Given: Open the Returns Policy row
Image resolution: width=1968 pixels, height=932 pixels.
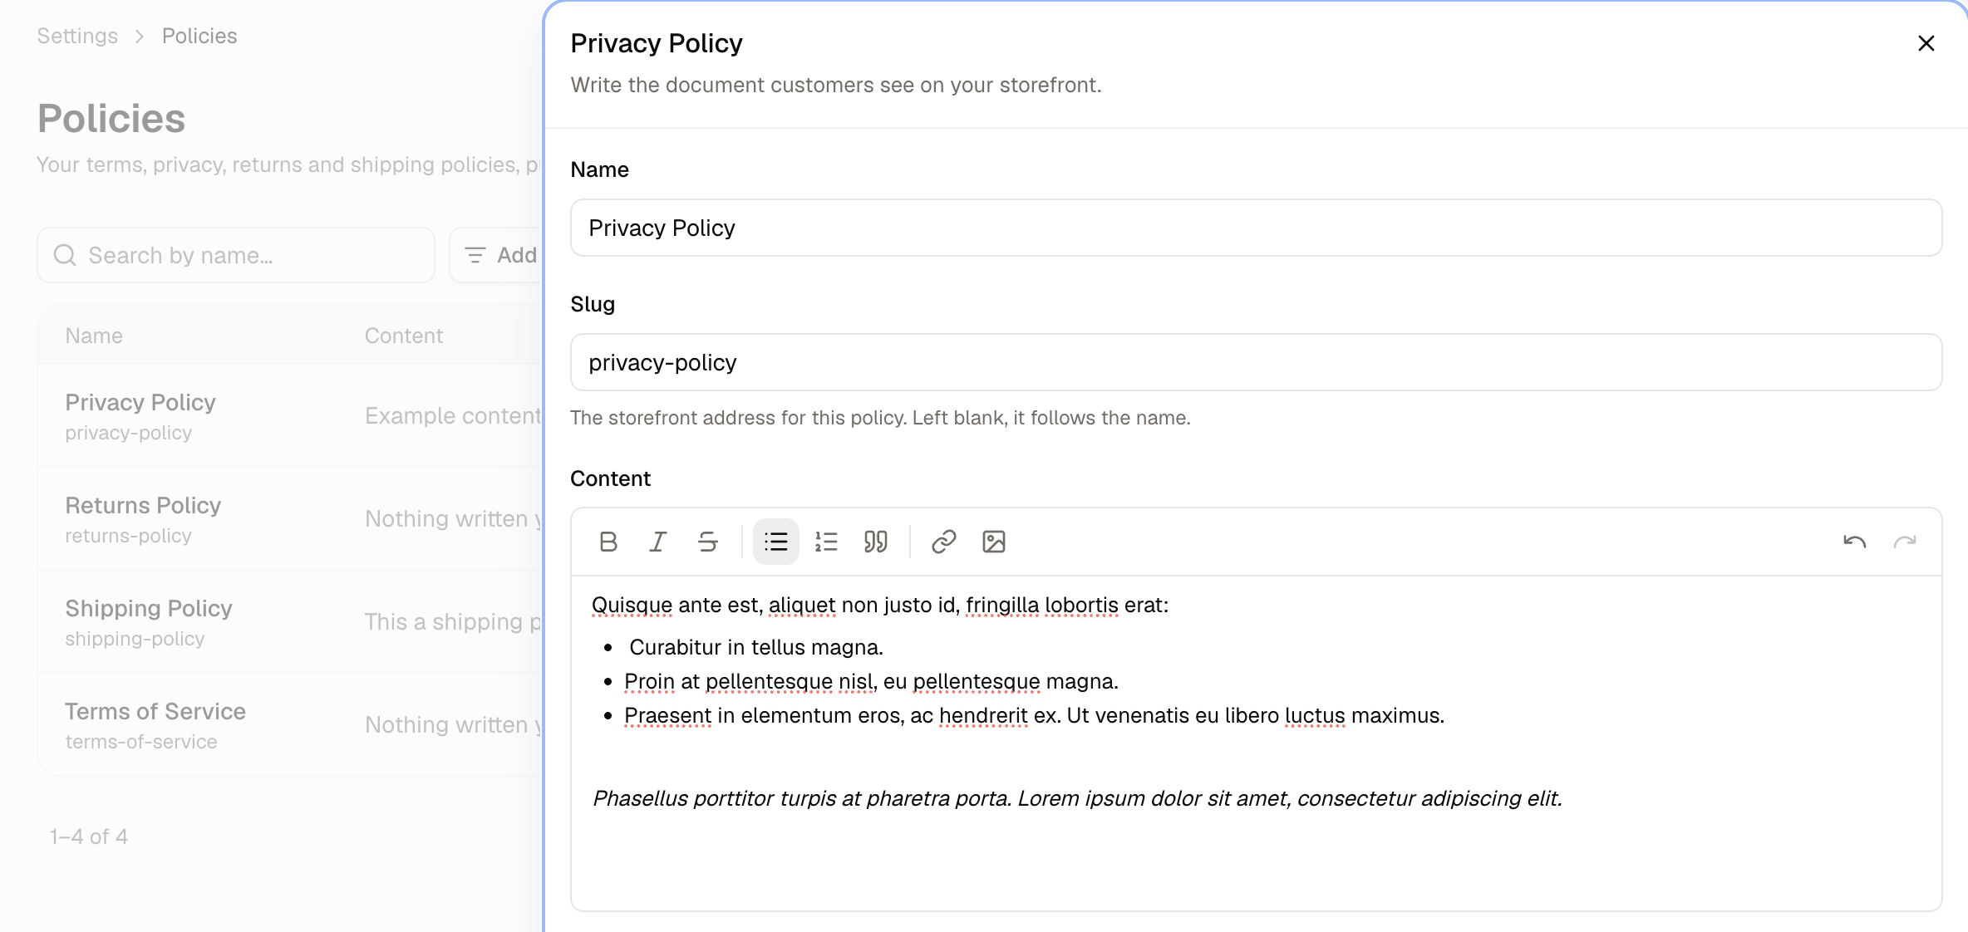Looking at the screenshot, I should point(291,519).
